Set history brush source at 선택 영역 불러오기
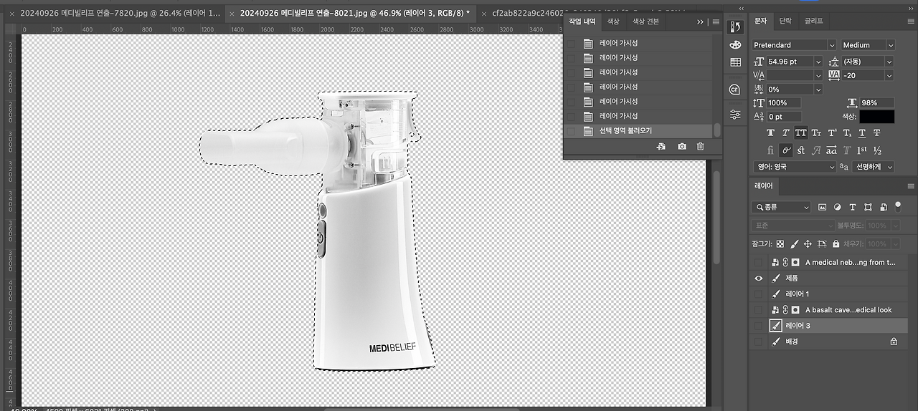The width and height of the screenshot is (918, 411). [x=571, y=131]
